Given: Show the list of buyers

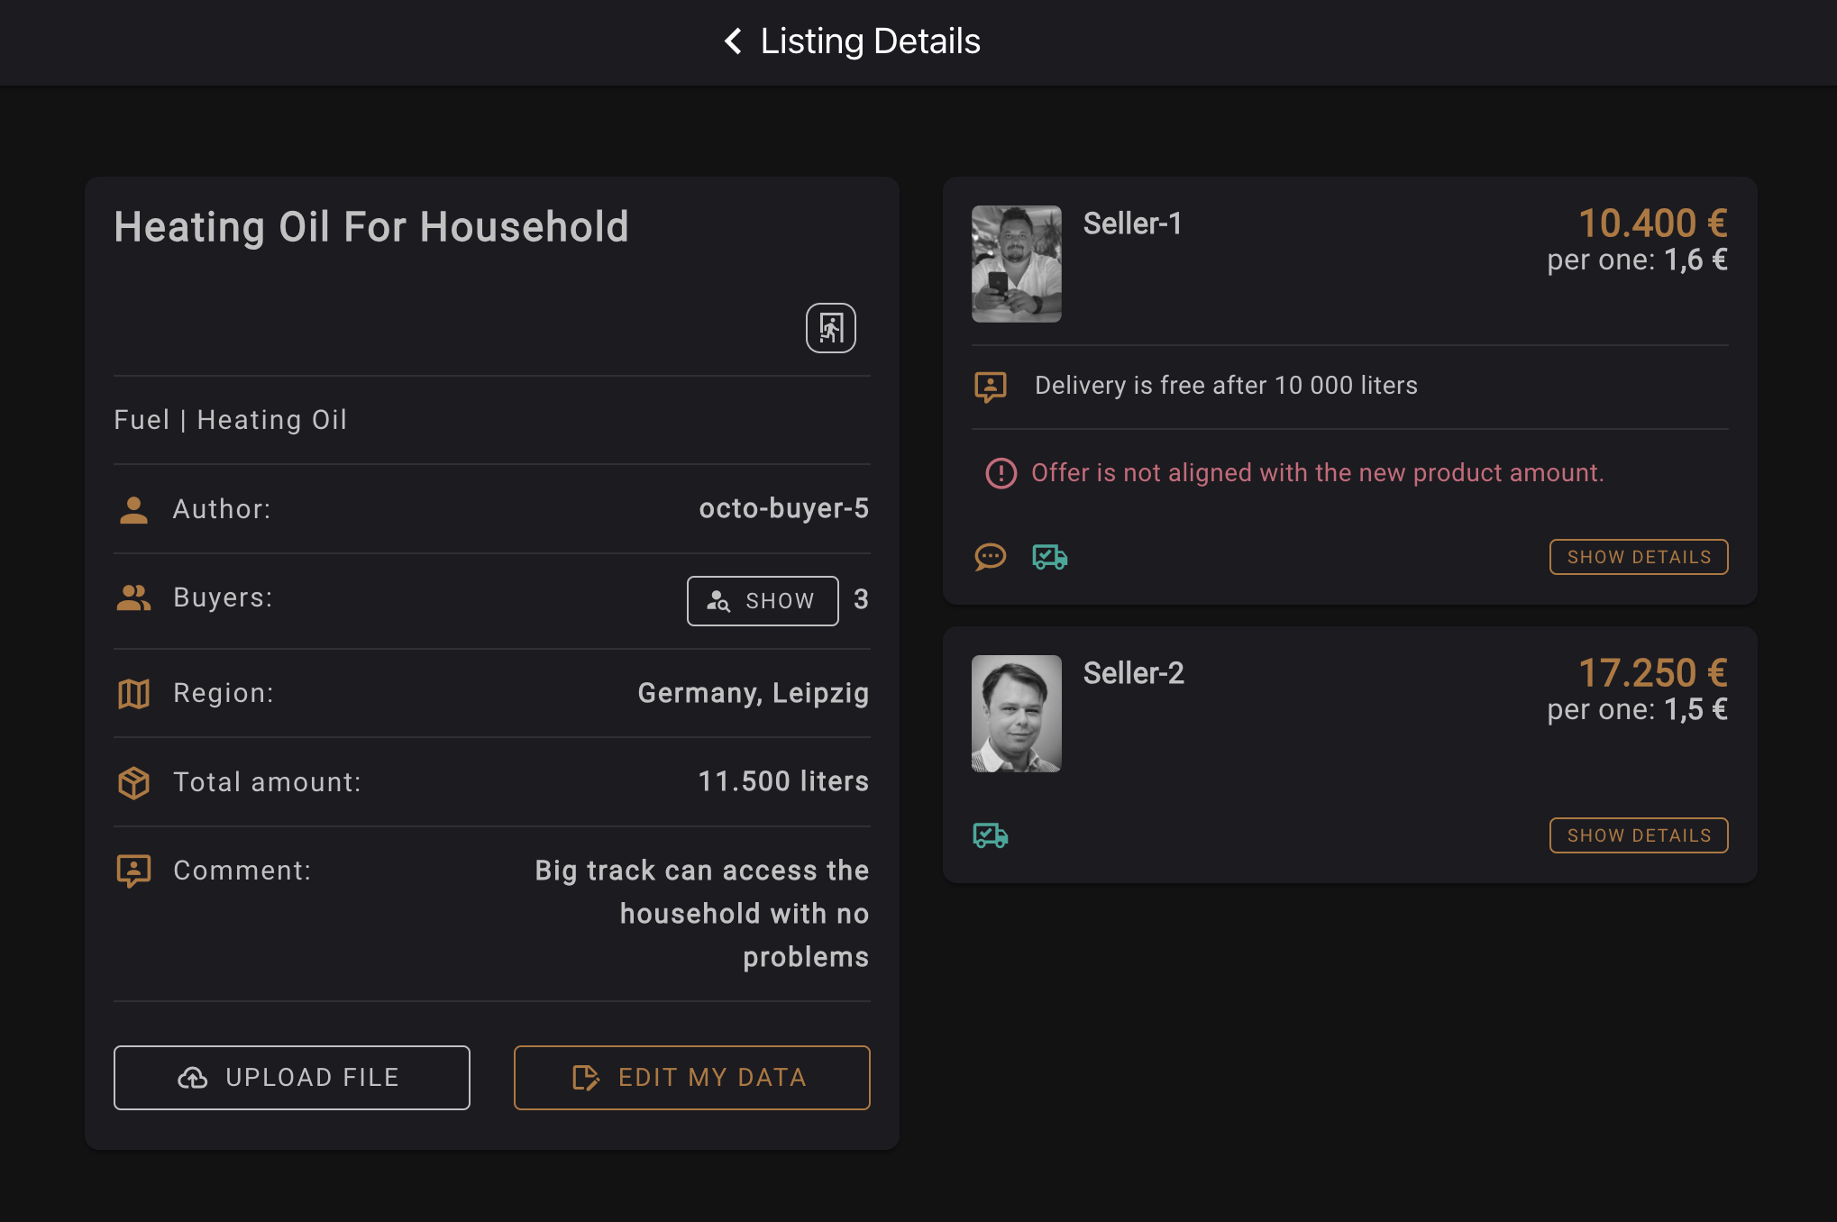Looking at the screenshot, I should click(x=763, y=601).
